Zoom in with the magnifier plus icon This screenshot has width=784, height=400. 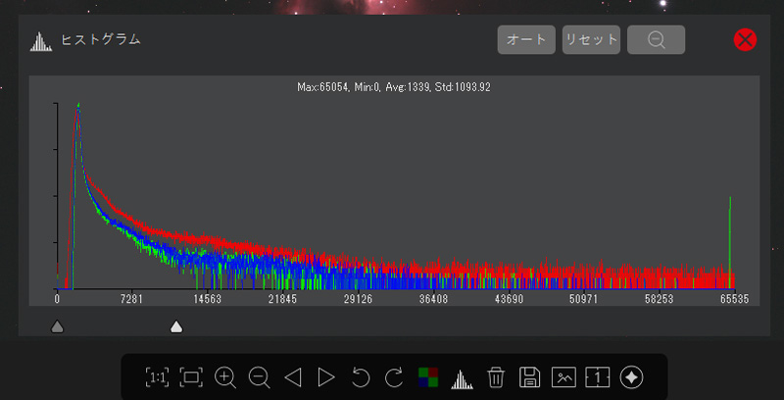[225, 377]
